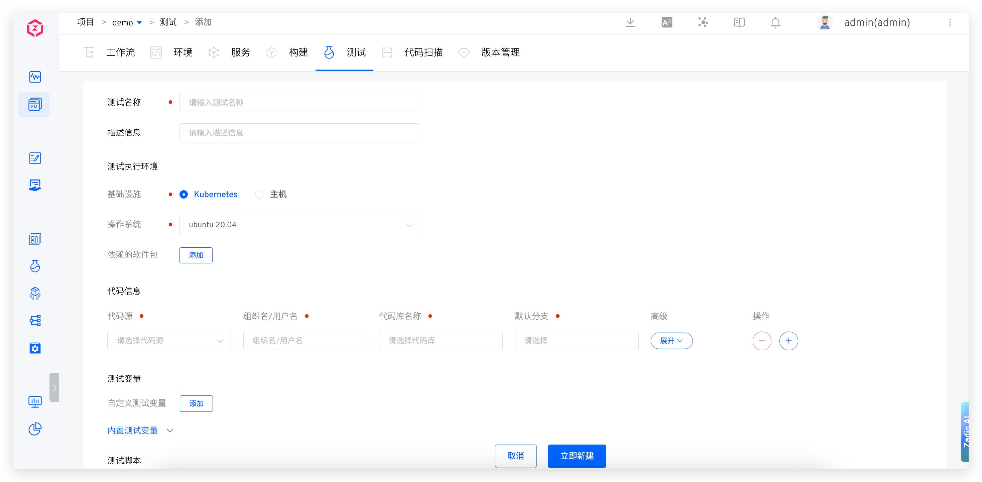The width and height of the screenshot is (982, 482).
Task: Click the pie chart insights icon in sidebar
Action: click(35, 429)
